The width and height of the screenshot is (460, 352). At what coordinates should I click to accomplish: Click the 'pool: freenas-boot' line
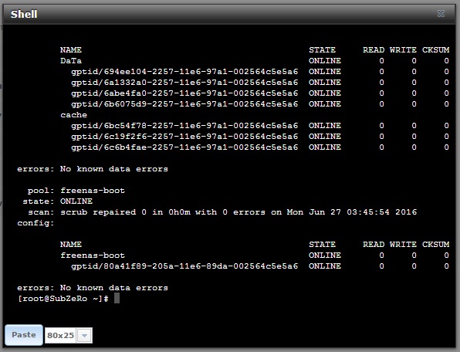click(76, 191)
